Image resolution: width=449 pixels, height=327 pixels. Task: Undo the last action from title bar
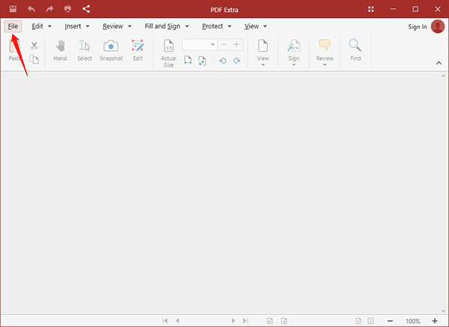[31, 9]
